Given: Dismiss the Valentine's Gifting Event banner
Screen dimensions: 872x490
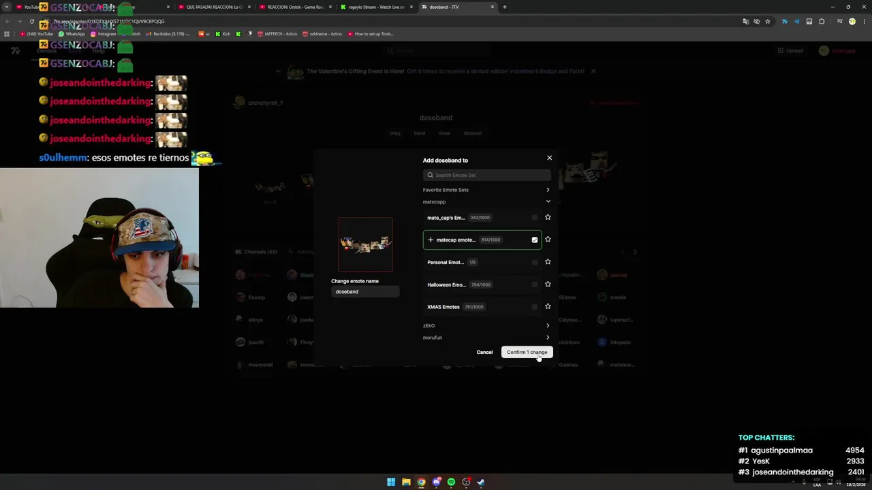Looking at the screenshot, I should point(593,71).
